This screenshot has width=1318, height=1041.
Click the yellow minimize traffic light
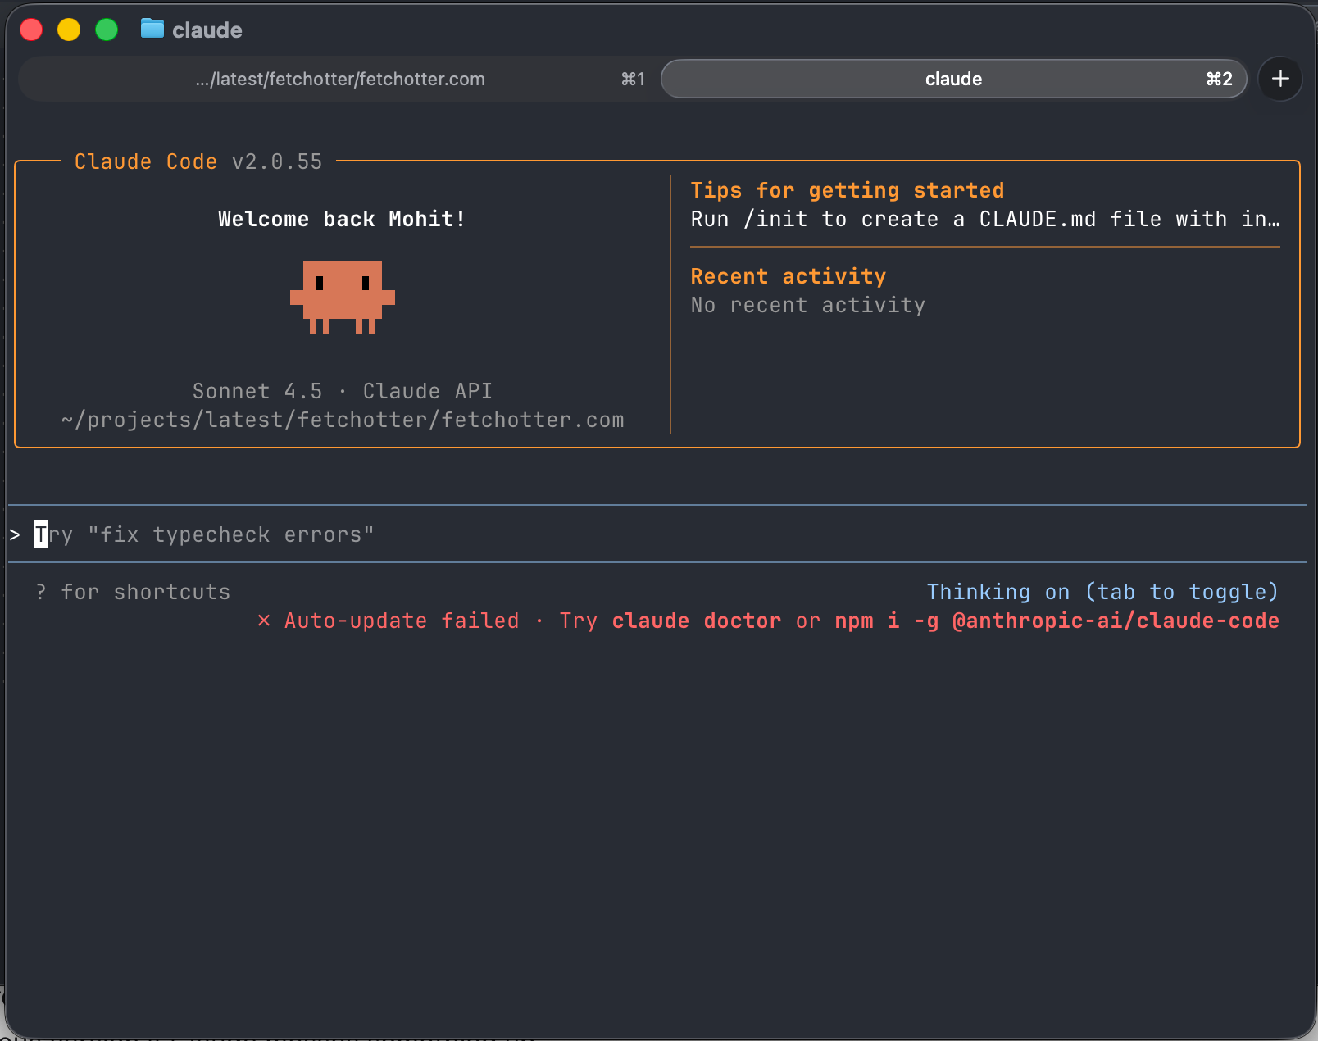[x=69, y=30]
